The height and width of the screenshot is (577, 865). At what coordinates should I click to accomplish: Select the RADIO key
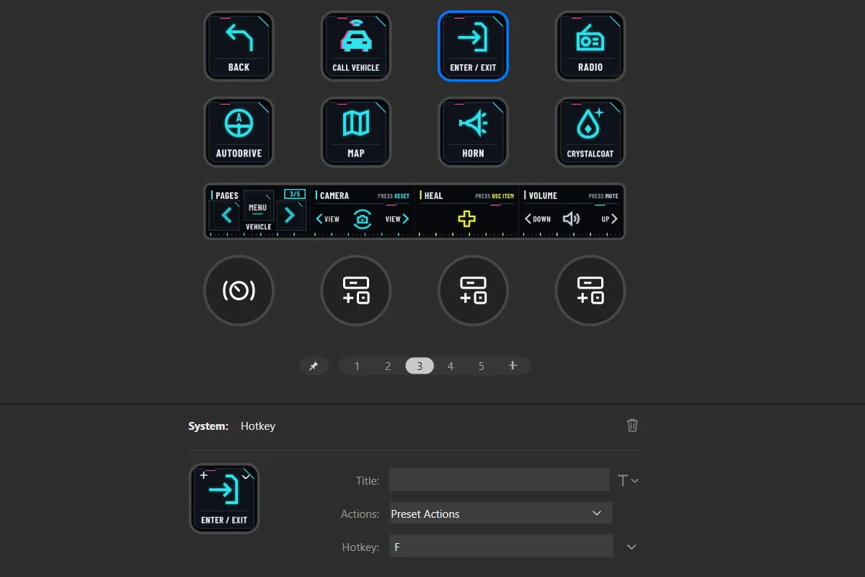click(590, 45)
